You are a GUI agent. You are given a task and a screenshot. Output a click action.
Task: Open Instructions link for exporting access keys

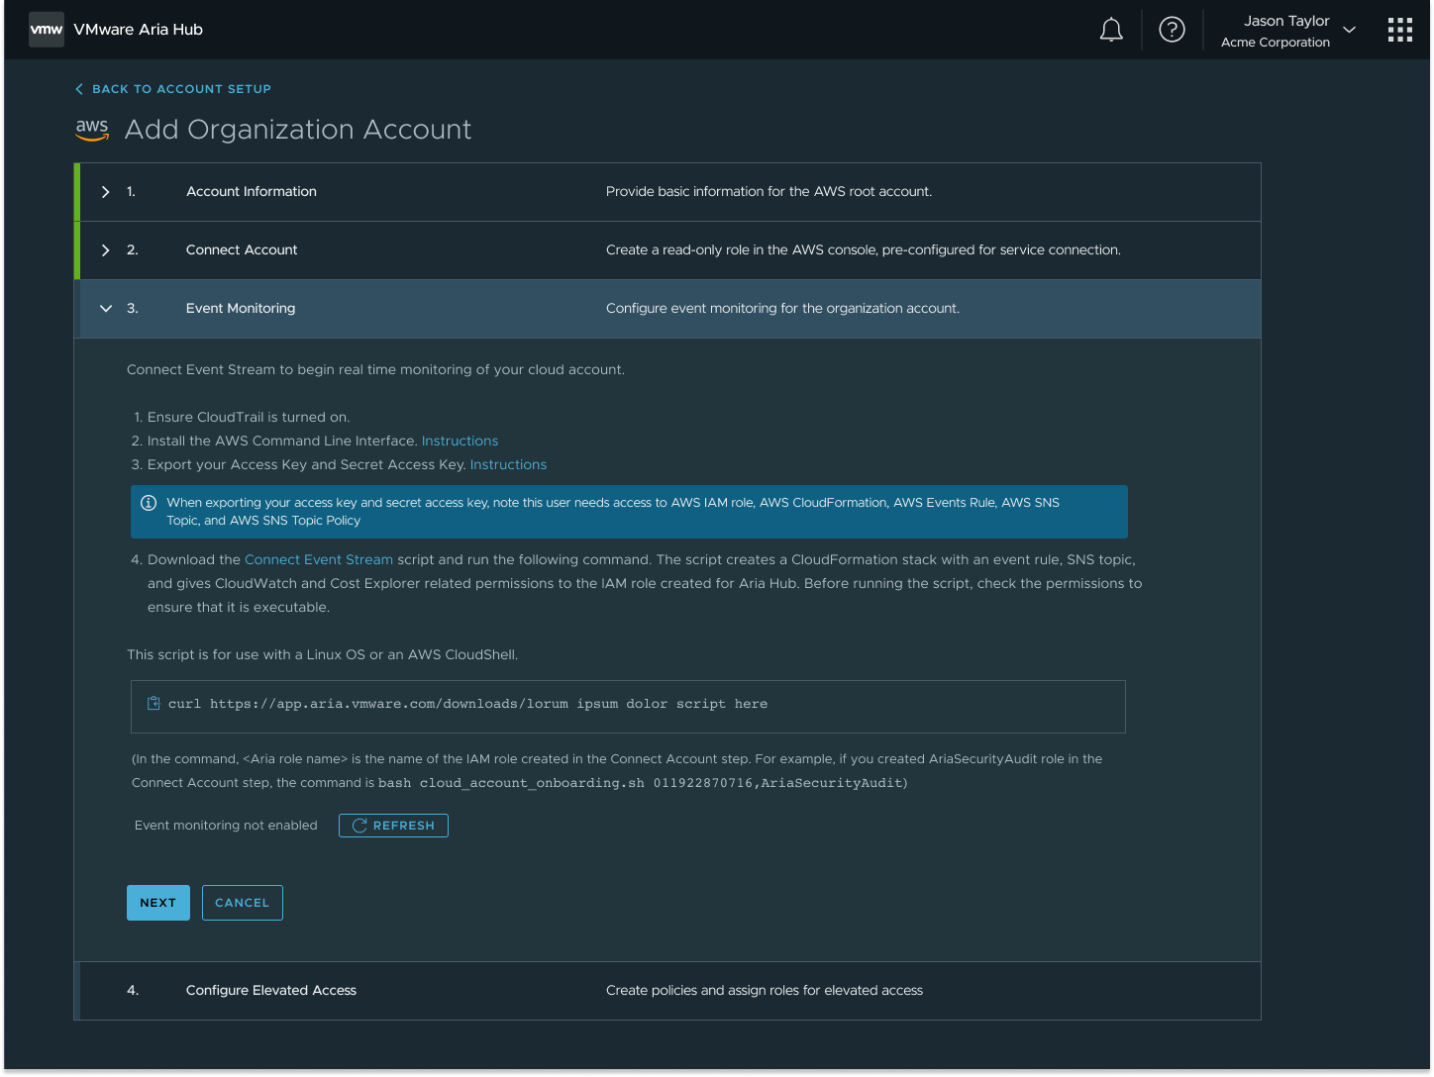tap(508, 464)
